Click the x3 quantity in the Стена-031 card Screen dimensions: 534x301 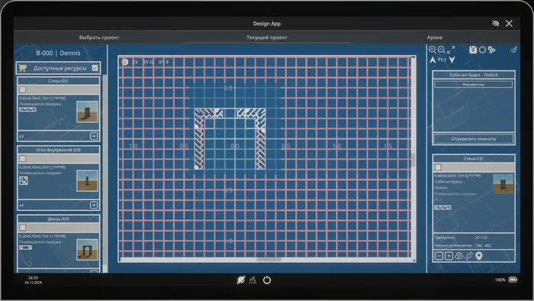[x=21, y=136]
